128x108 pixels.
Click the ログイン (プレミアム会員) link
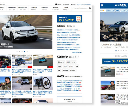(x=84, y=4)
